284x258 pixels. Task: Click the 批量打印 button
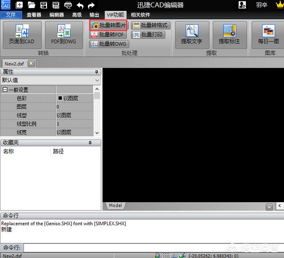point(148,35)
